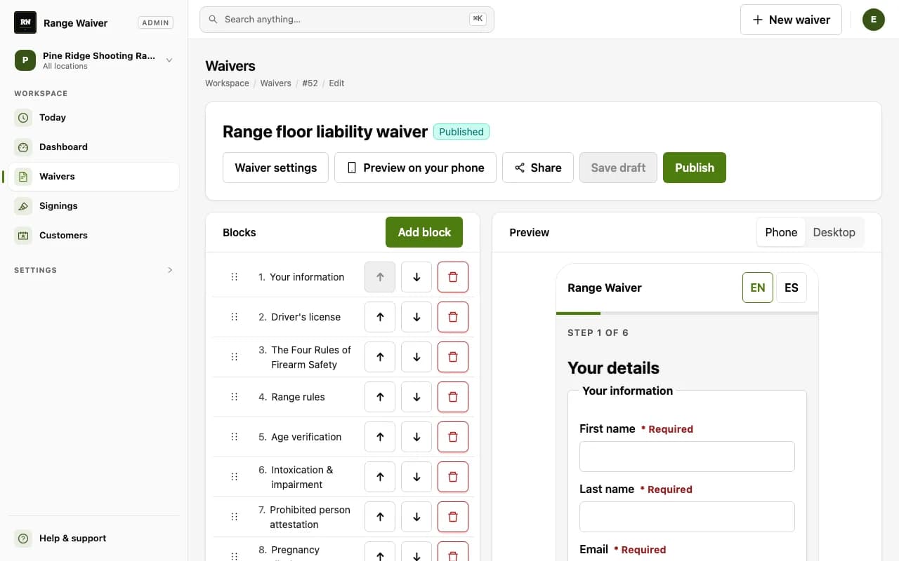The image size is (899, 561).
Task: Click Prohibited person attestation drag handle
Action: click(235, 517)
